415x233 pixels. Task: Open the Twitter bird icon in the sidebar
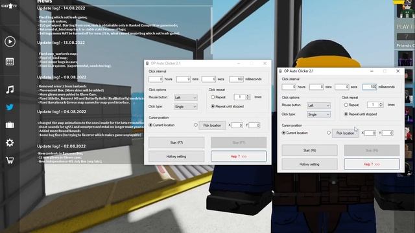coord(10,107)
